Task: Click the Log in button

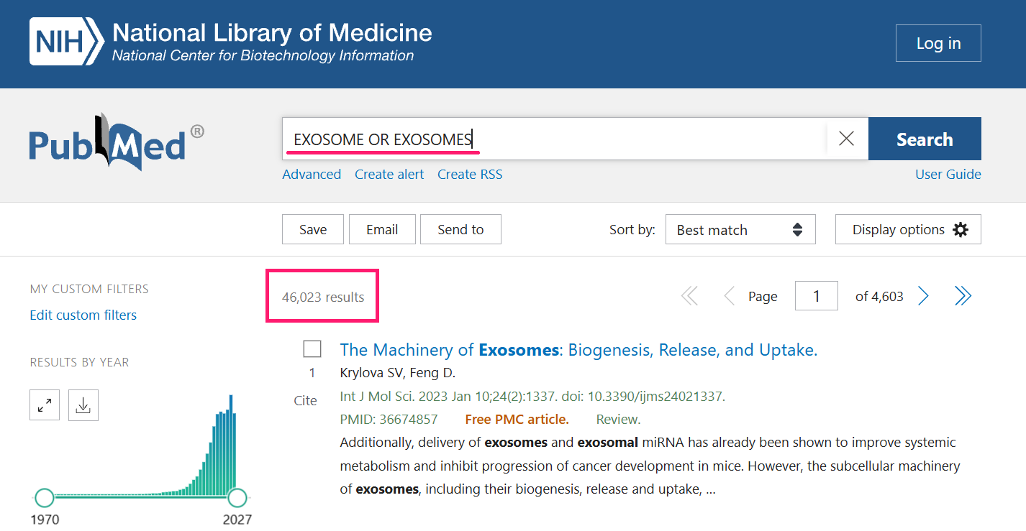Action: coord(938,43)
